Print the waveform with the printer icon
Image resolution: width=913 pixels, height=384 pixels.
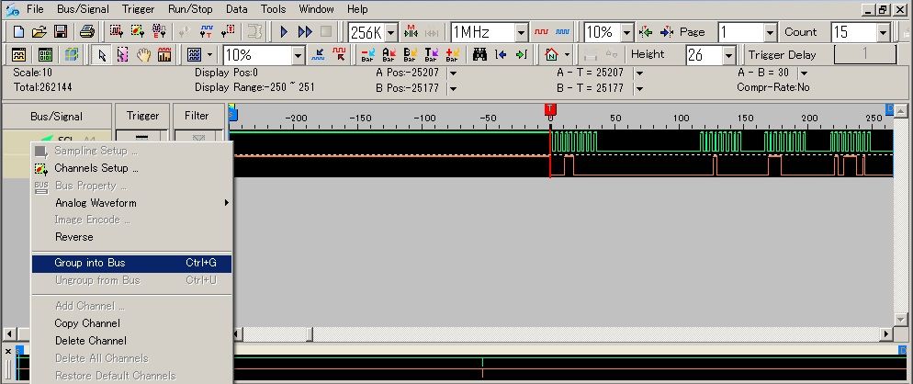click(x=86, y=31)
